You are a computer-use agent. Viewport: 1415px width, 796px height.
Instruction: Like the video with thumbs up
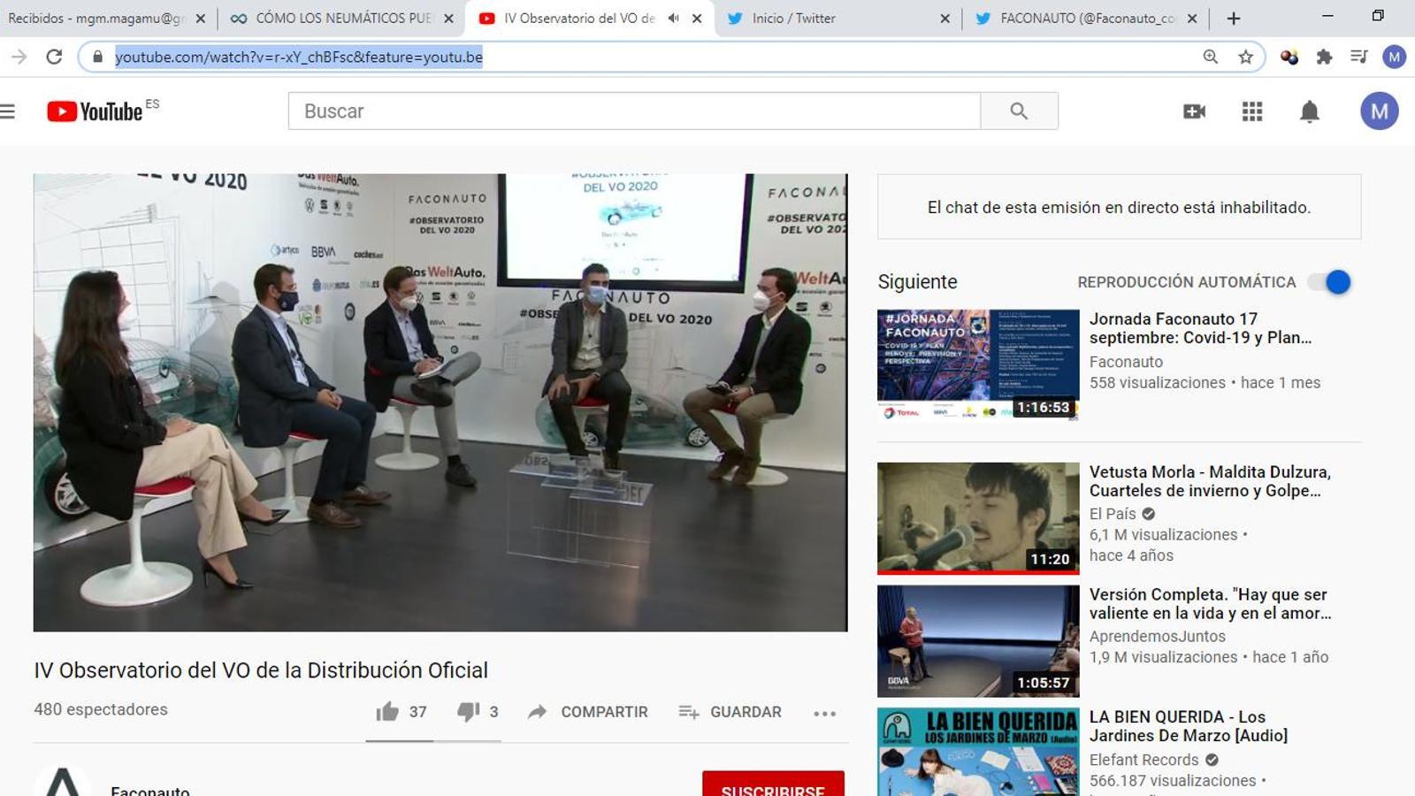coord(388,712)
